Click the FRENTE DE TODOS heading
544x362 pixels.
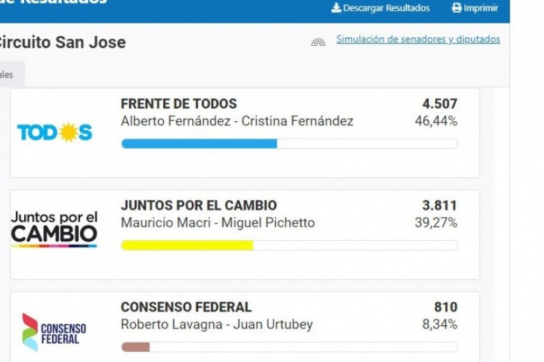point(179,104)
